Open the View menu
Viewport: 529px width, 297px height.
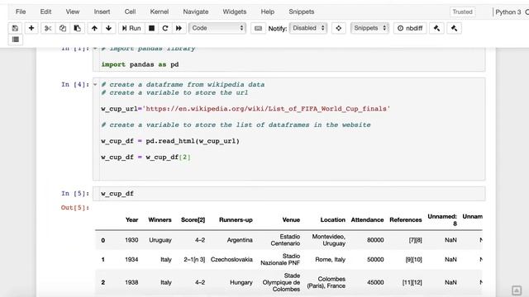click(73, 12)
